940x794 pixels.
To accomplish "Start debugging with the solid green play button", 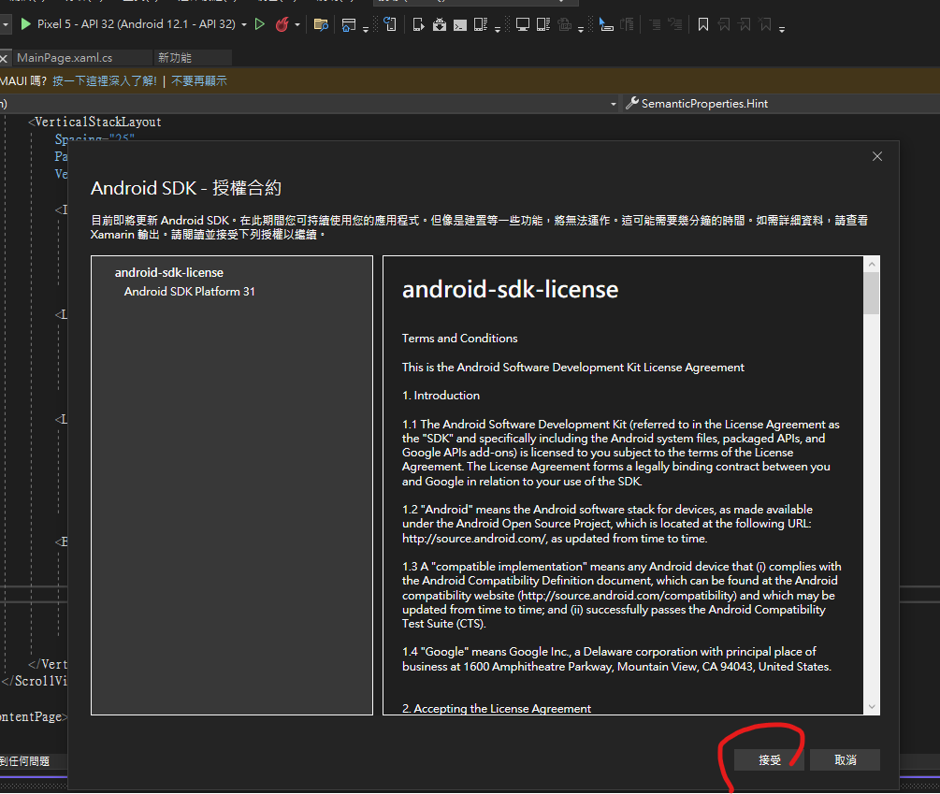I will 26,24.
